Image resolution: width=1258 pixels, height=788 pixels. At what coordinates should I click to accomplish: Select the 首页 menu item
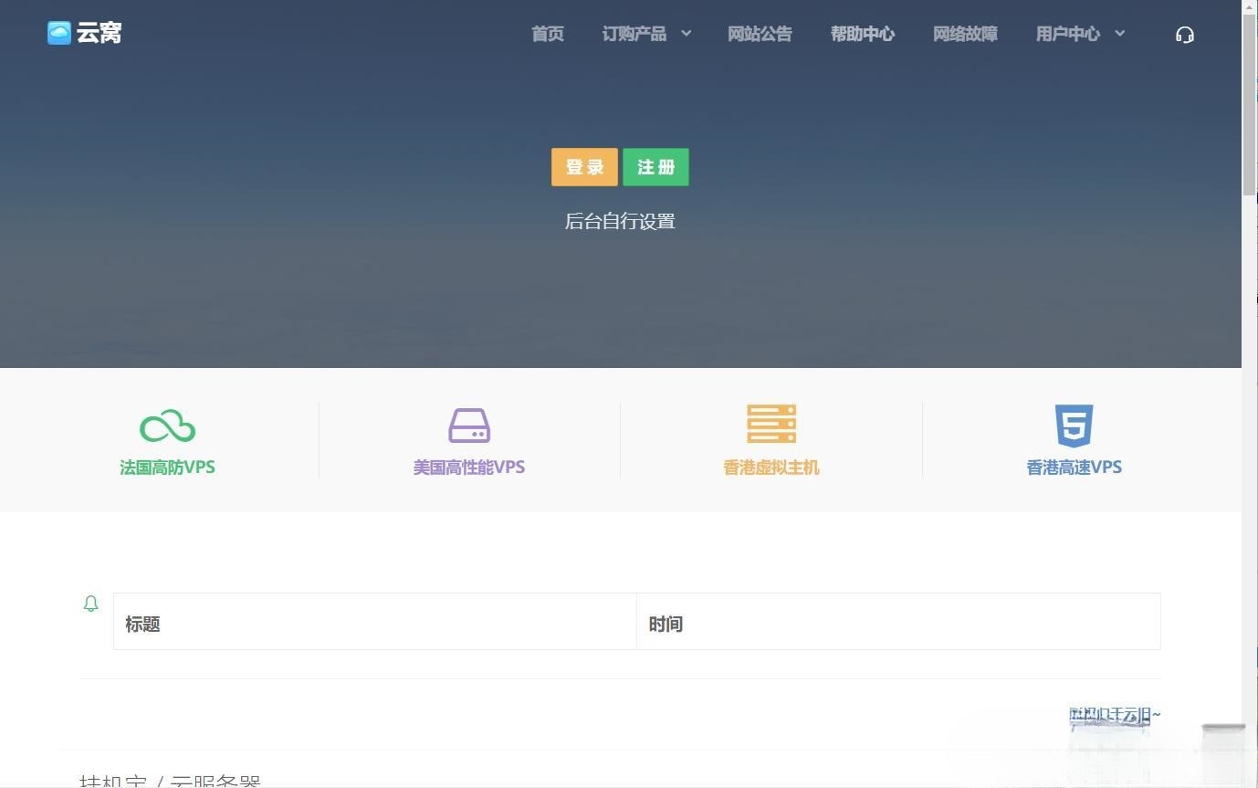pyautogui.click(x=547, y=34)
